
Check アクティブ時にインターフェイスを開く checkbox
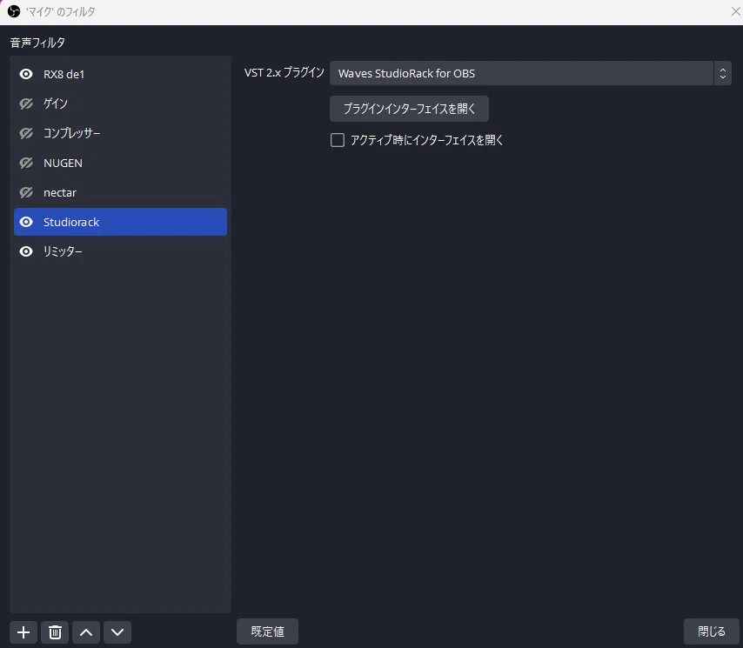click(x=338, y=140)
